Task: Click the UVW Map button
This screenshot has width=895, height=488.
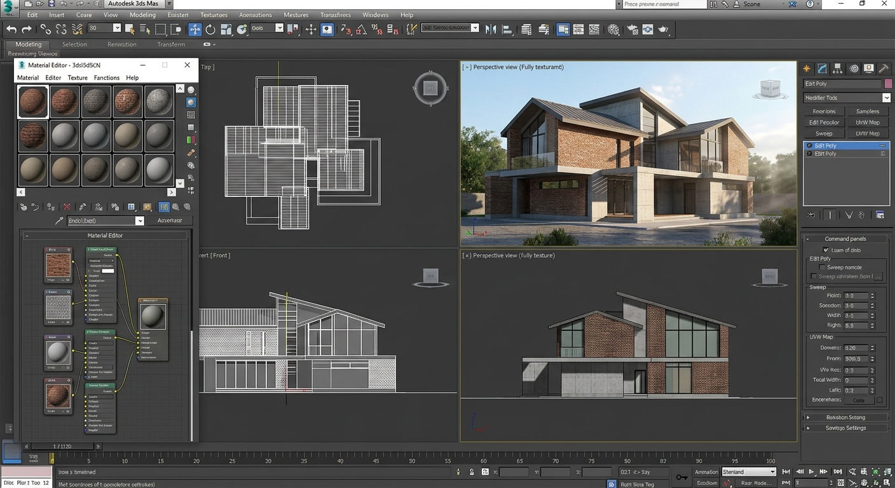Action: 868,133
